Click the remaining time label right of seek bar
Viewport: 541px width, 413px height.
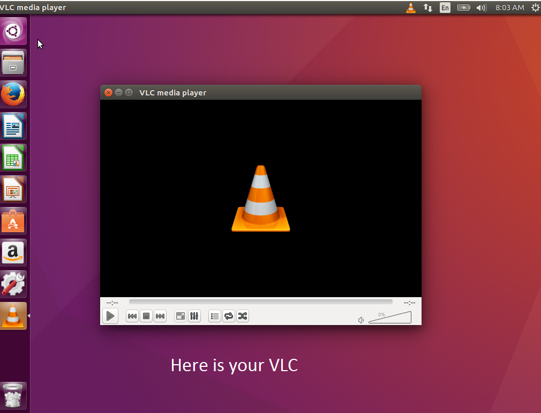click(x=409, y=303)
